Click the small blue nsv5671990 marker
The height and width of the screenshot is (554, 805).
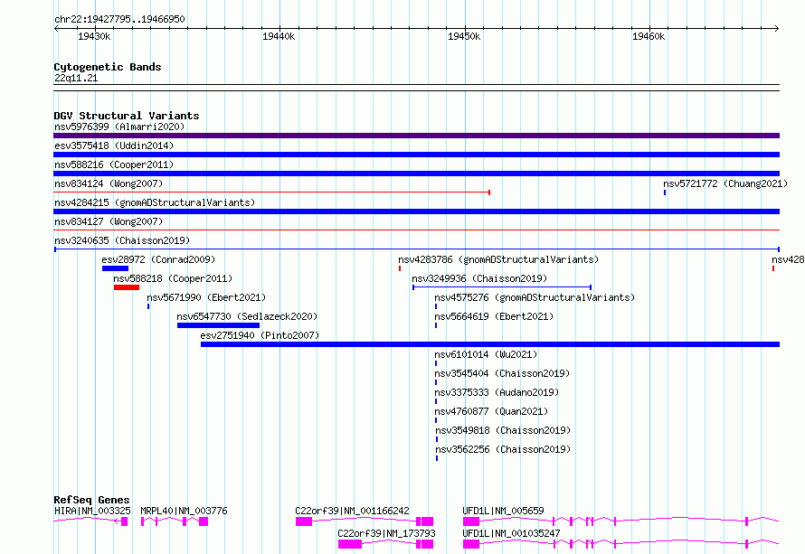click(148, 306)
